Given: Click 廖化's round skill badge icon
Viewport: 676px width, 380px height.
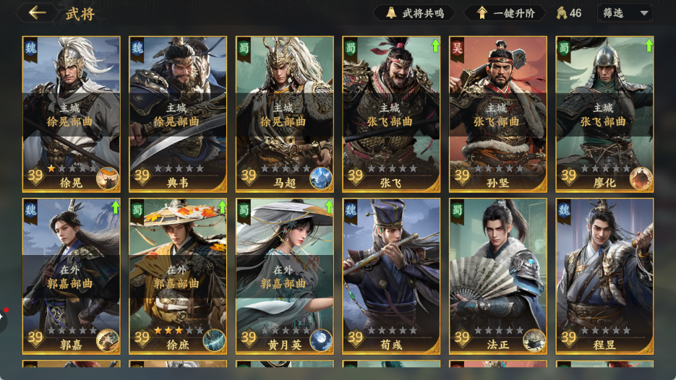Looking at the screenshot, I should click(x=641, y=178).
